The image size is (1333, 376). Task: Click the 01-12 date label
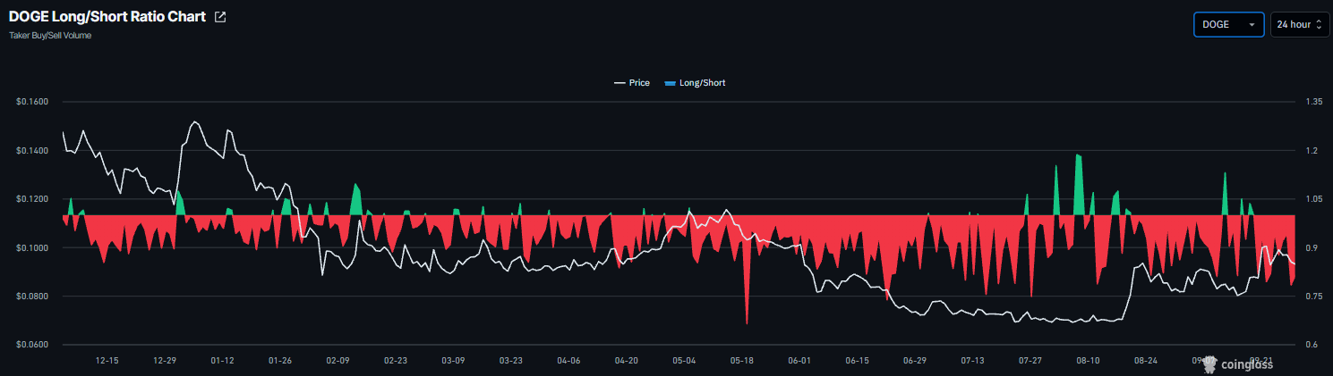[223, 361]
